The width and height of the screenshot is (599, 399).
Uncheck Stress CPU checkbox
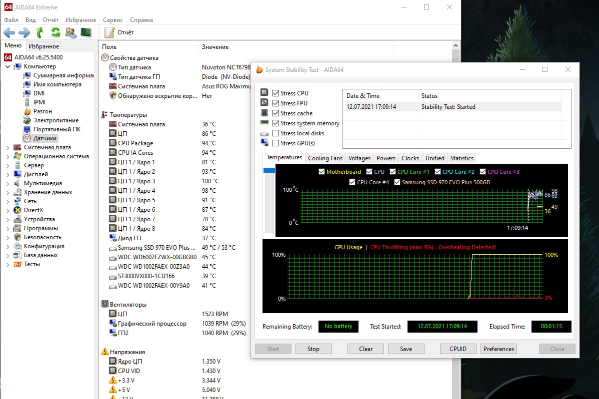(x=276, y=93)
